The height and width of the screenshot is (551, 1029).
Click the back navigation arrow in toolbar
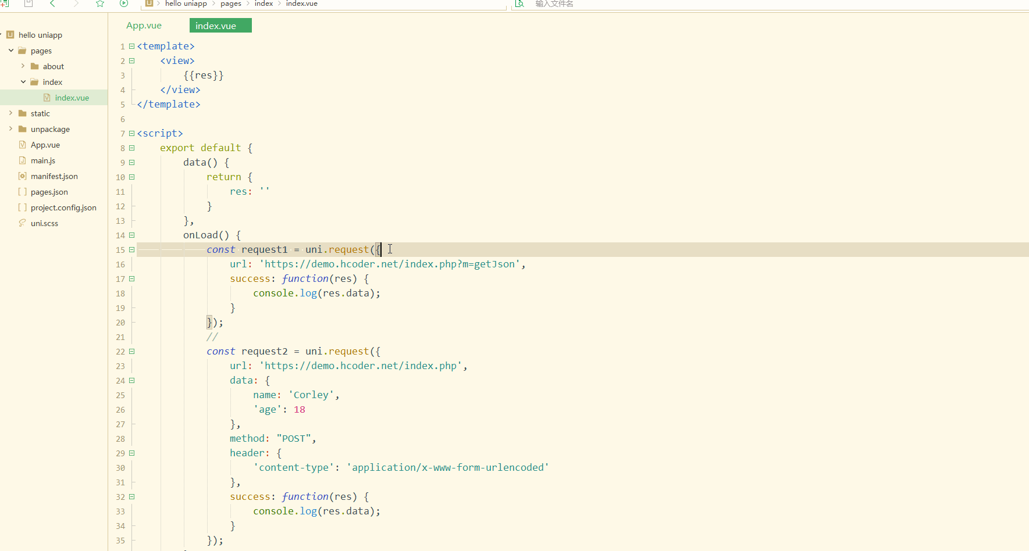tap(52, 3)
